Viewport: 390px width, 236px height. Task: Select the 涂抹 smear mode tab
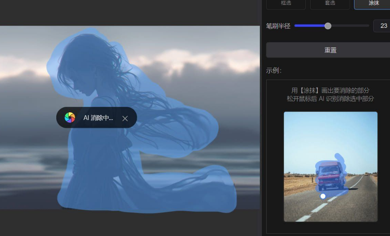(373, 3)
